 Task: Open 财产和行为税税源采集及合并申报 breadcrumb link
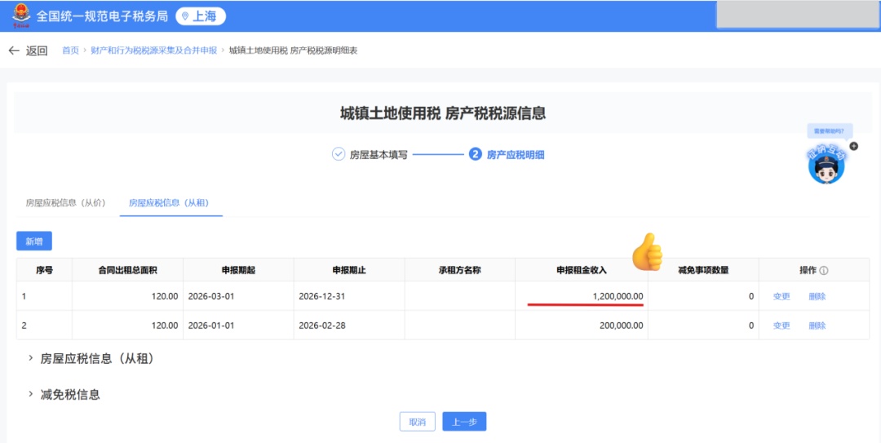[x=153, y=51]
